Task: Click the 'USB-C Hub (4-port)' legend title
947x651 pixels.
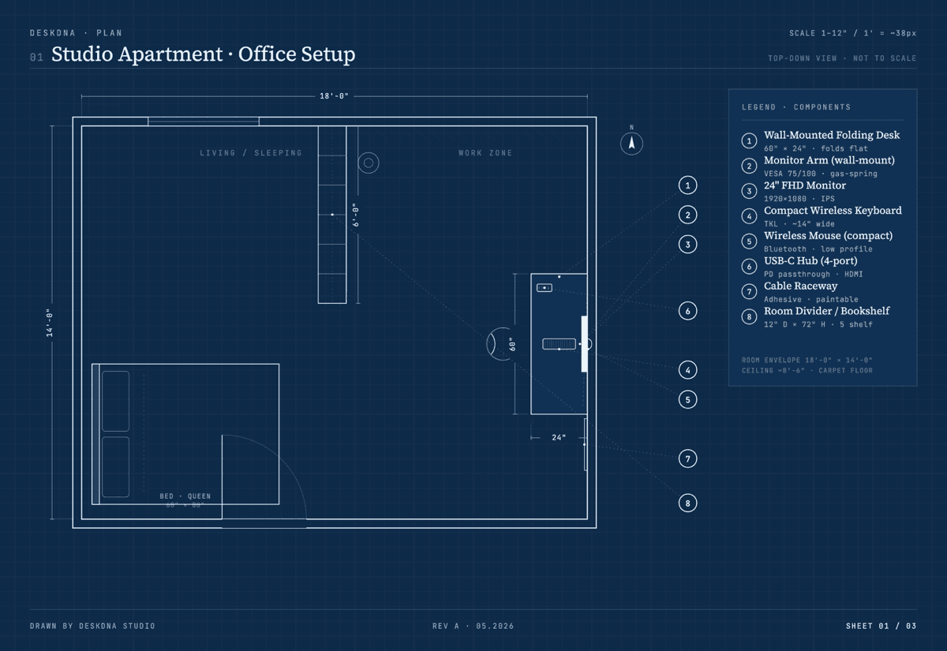Action: coord(810,261)
